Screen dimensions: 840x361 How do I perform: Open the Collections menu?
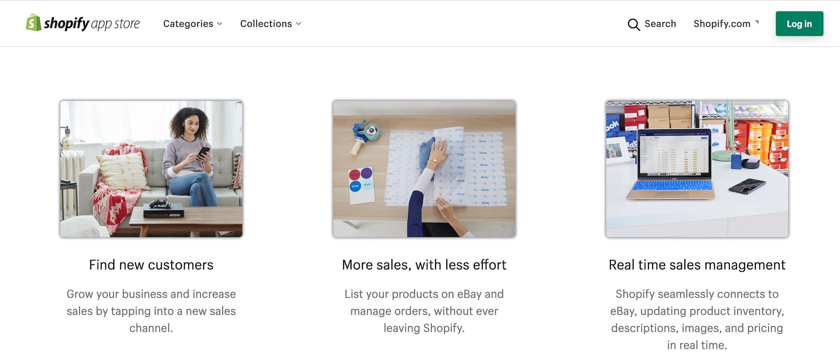point(266,23)
